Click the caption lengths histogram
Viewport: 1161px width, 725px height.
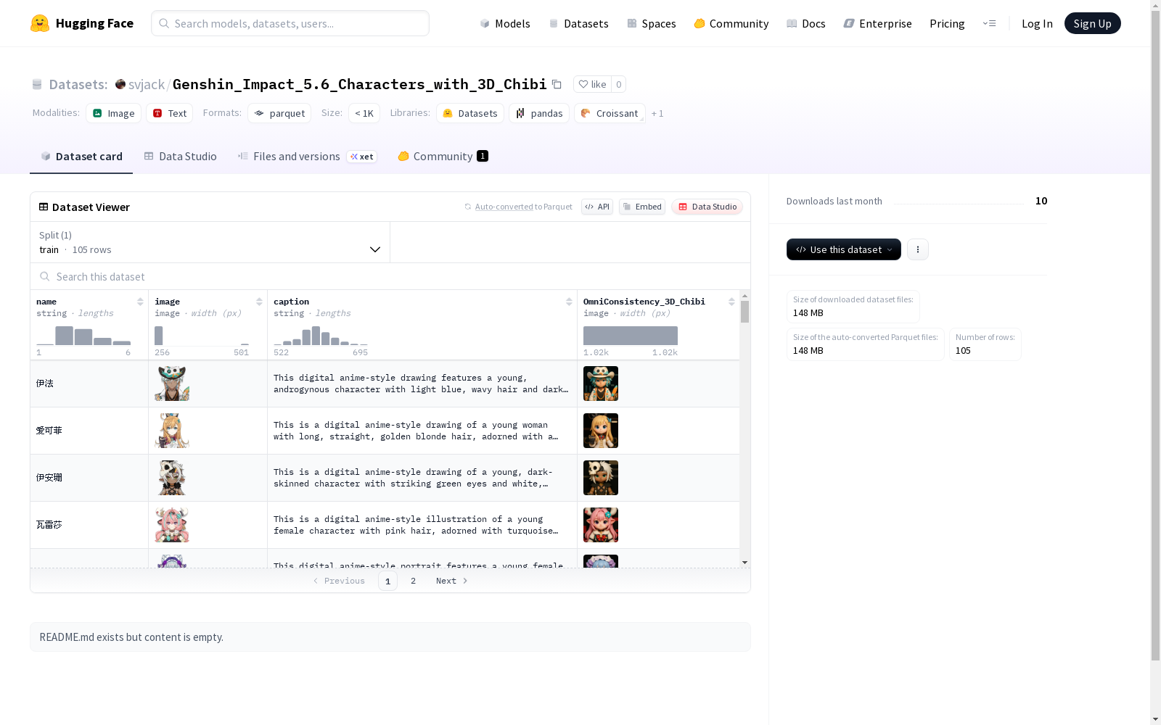pyautogui.click(x=321, y=336)
